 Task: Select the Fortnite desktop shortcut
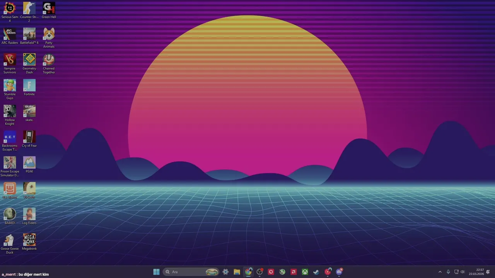(x=29, y=88)
